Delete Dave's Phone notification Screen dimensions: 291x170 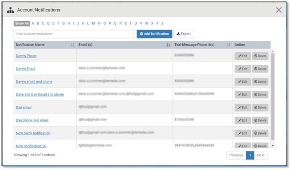260,56
